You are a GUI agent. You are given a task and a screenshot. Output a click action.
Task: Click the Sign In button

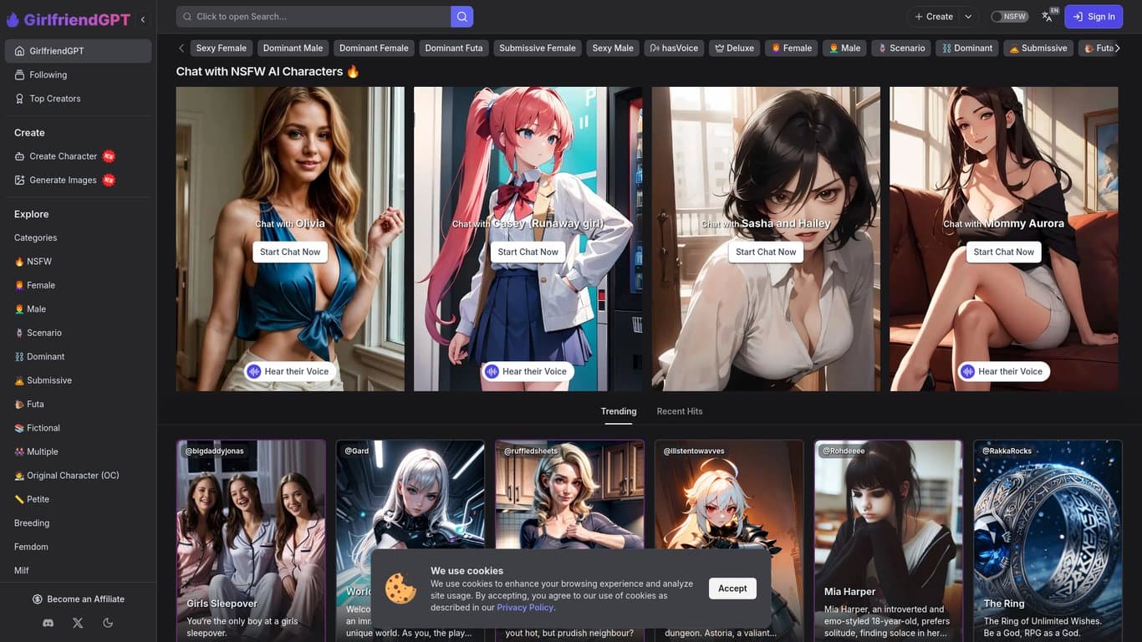click(1094, 17)
